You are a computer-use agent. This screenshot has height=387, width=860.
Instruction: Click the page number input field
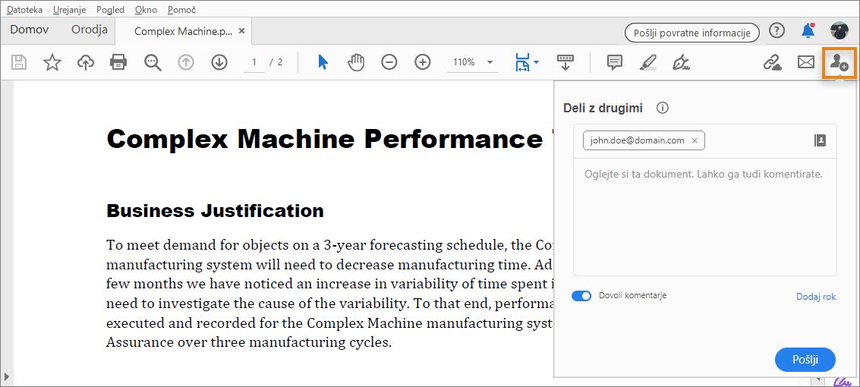pos(254,62)
